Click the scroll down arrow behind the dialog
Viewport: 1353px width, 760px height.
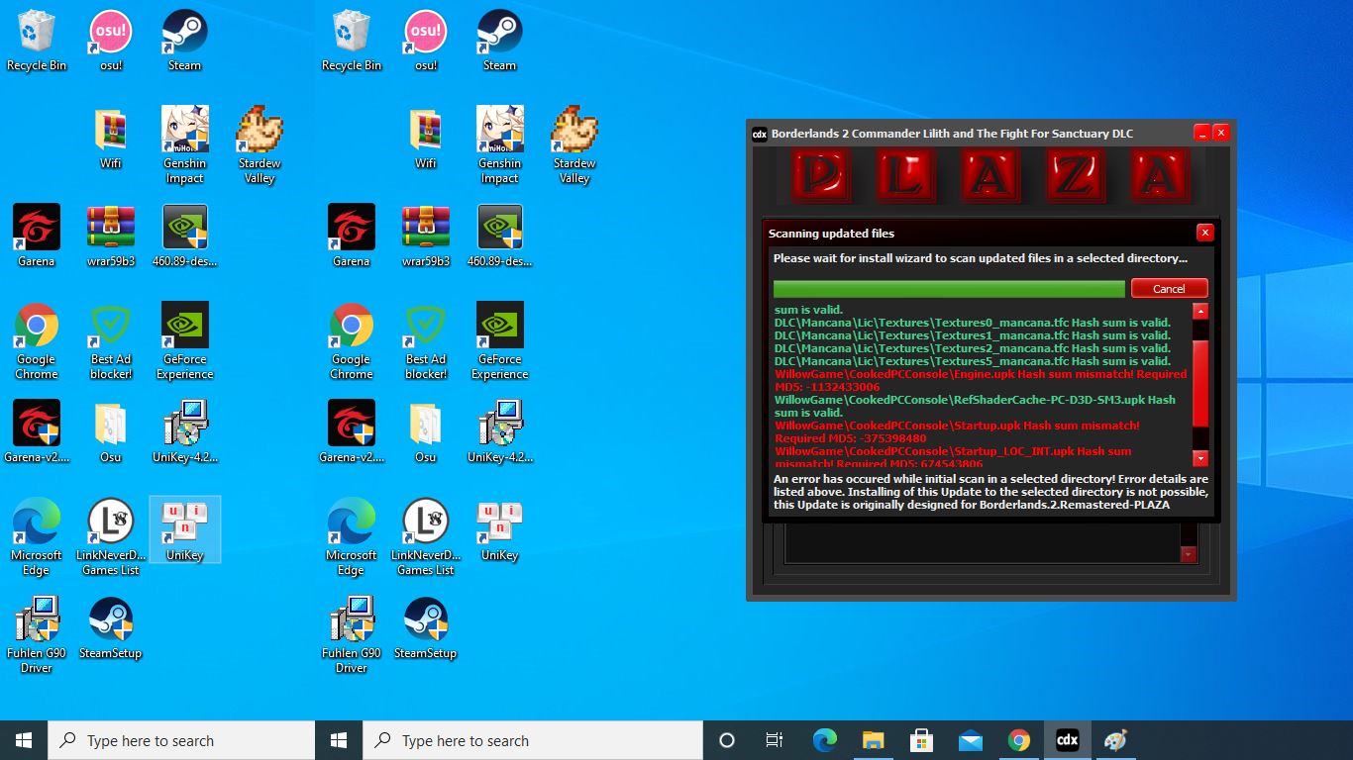point(1189,555)
